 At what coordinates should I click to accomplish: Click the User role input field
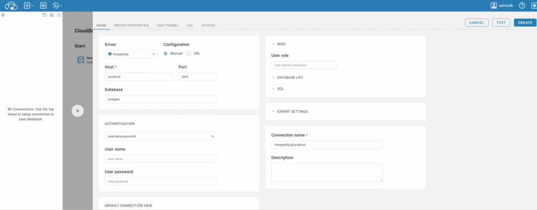(x=304, y=65)
